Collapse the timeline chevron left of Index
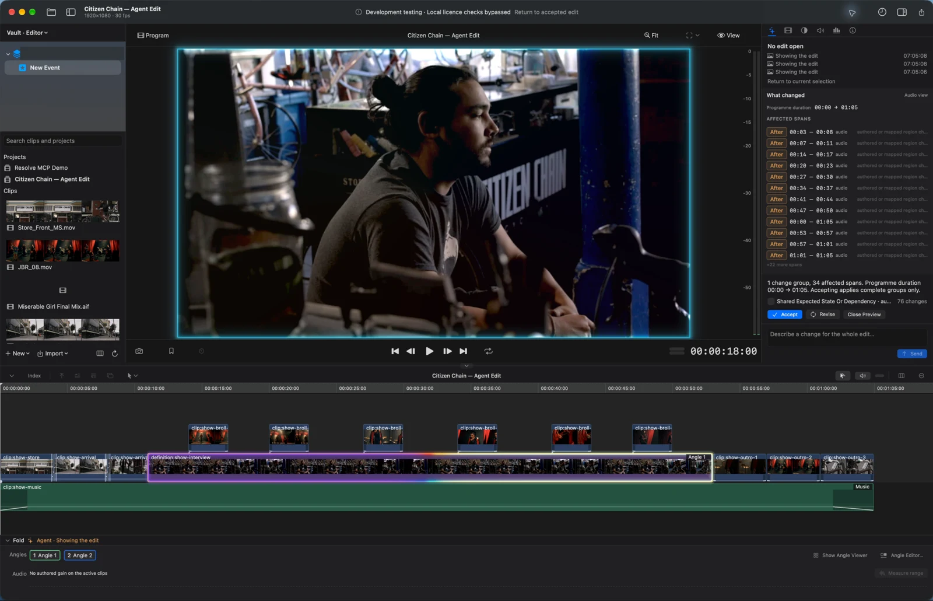 (x=12, y=376)
